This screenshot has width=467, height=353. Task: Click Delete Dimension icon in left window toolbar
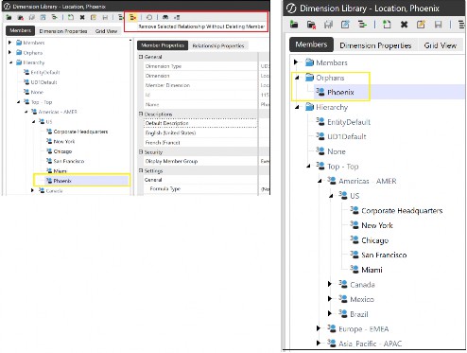pos(21,17)
